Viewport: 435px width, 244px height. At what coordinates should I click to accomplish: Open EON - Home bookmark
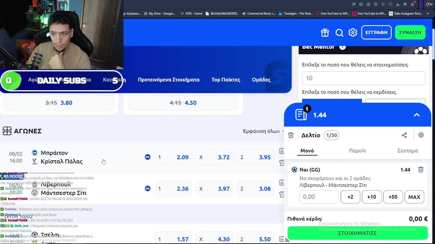(x=191, y=14)
